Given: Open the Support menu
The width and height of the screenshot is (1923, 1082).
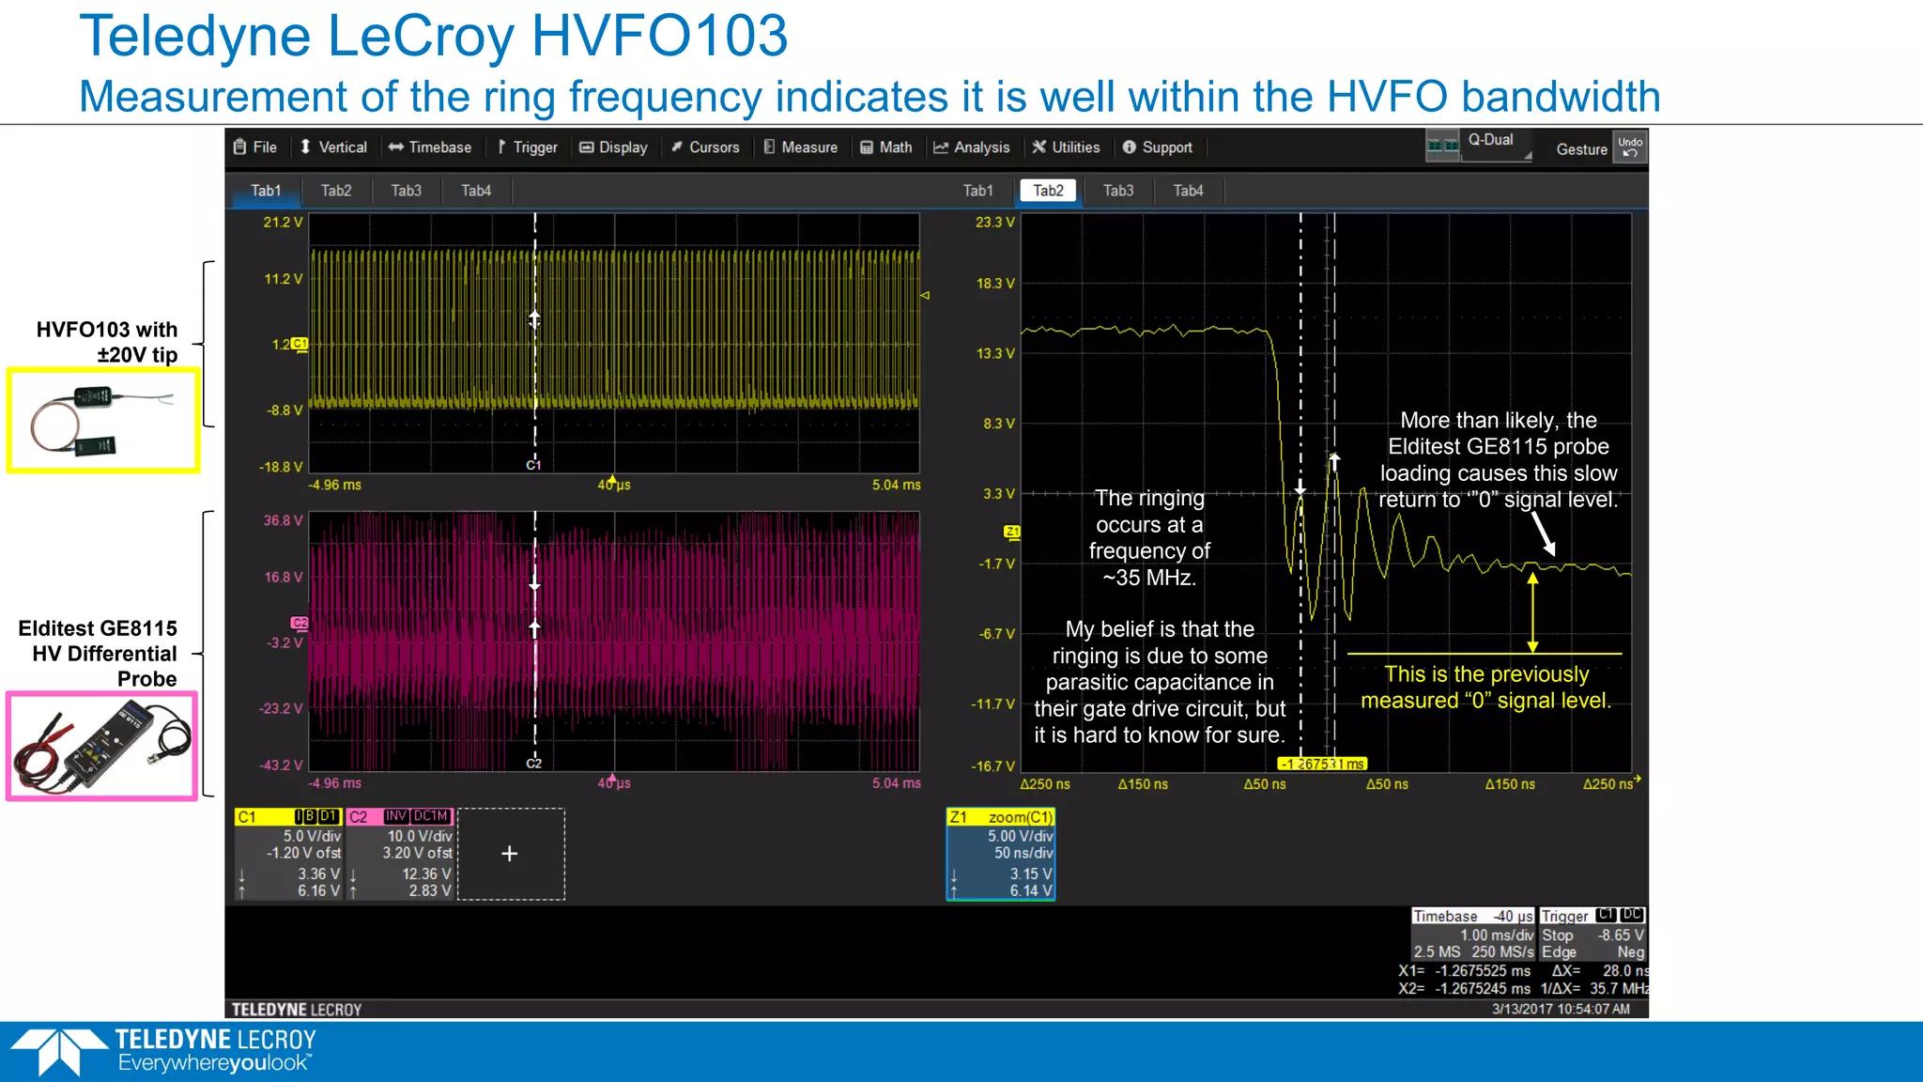Looking at the screenshot, I should click(1157, 147).
